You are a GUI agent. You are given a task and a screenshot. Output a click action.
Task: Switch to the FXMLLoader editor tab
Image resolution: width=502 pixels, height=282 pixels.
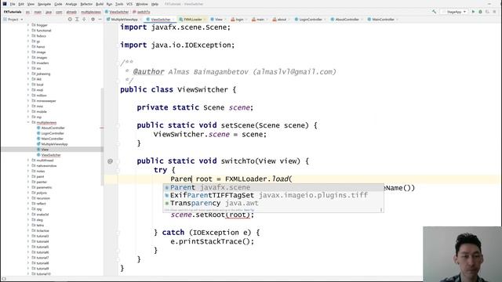point(192,20)
